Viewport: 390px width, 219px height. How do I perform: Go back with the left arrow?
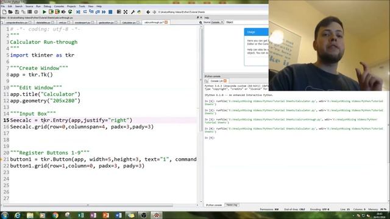click(148, 12)
